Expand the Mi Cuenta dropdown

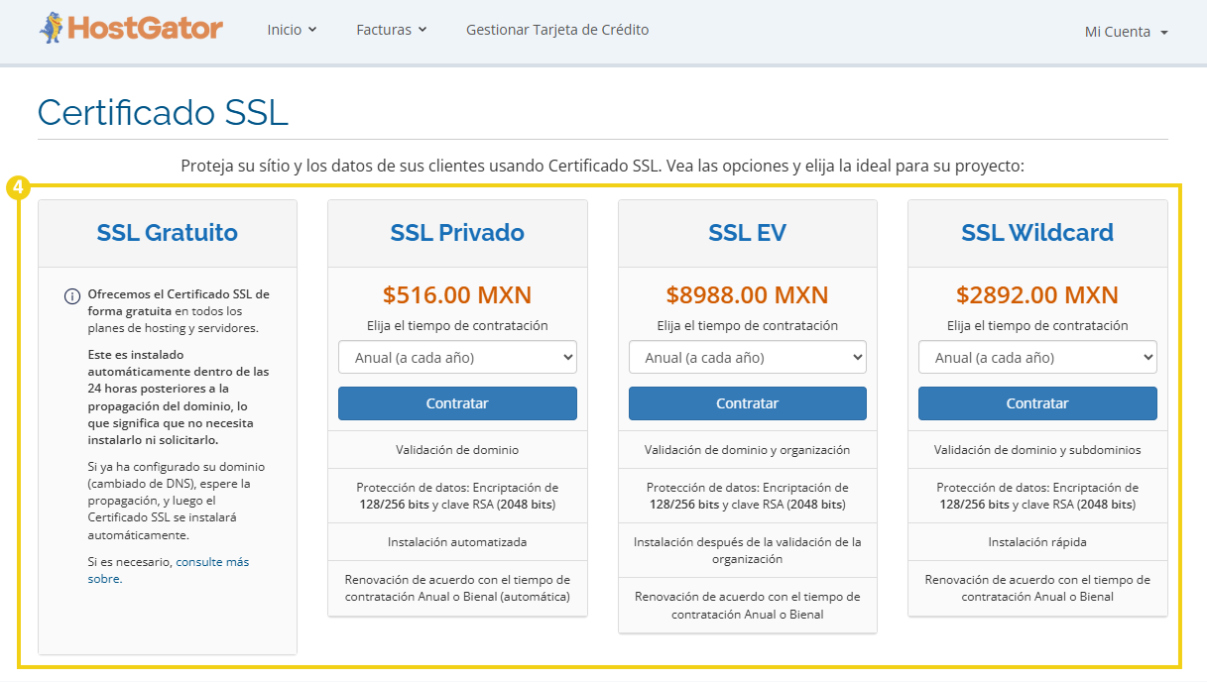point(1127,32)
